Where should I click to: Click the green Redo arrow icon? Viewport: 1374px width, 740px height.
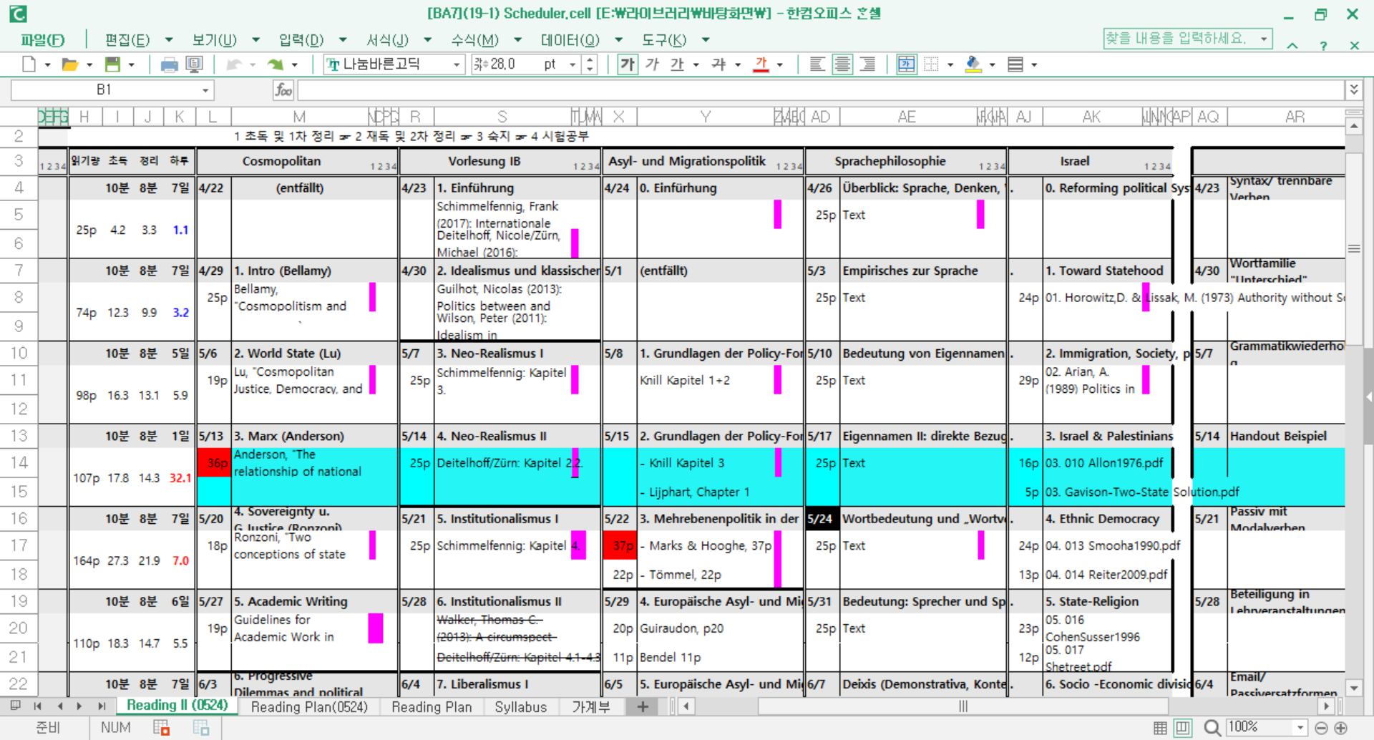coord(275,64)
